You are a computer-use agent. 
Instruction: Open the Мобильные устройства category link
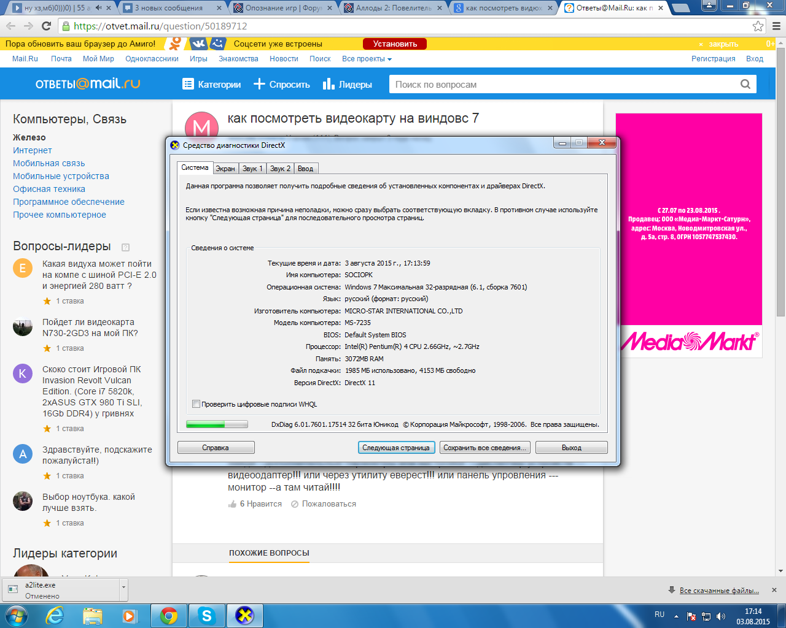[x=61, y=176]
